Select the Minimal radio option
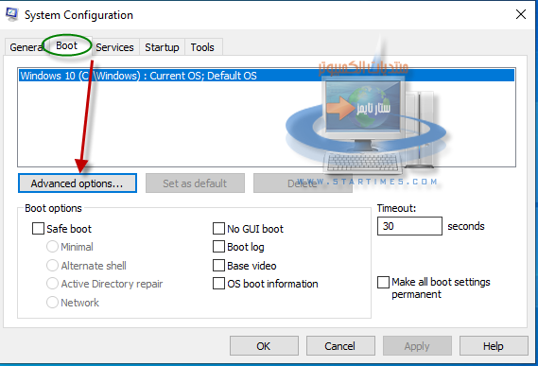This screenshot has height=366, width=538. coord(52,247)
